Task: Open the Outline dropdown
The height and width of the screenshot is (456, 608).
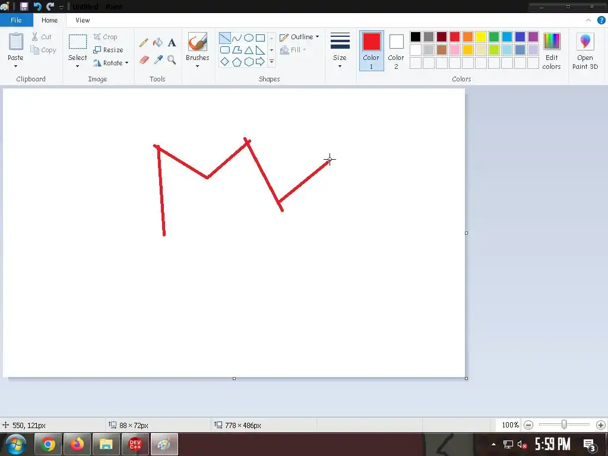Action: click(x=299, y=37)
